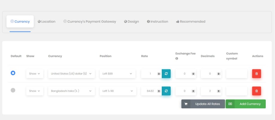Click the US dollar custom symbol field
Image resolution: width=275 pixels, height=120 pixels.
pos(237,74)
